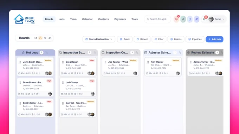239x134 pixels.
Task: Open Inspection Completed column settings sliders
Action: (137, 52)
